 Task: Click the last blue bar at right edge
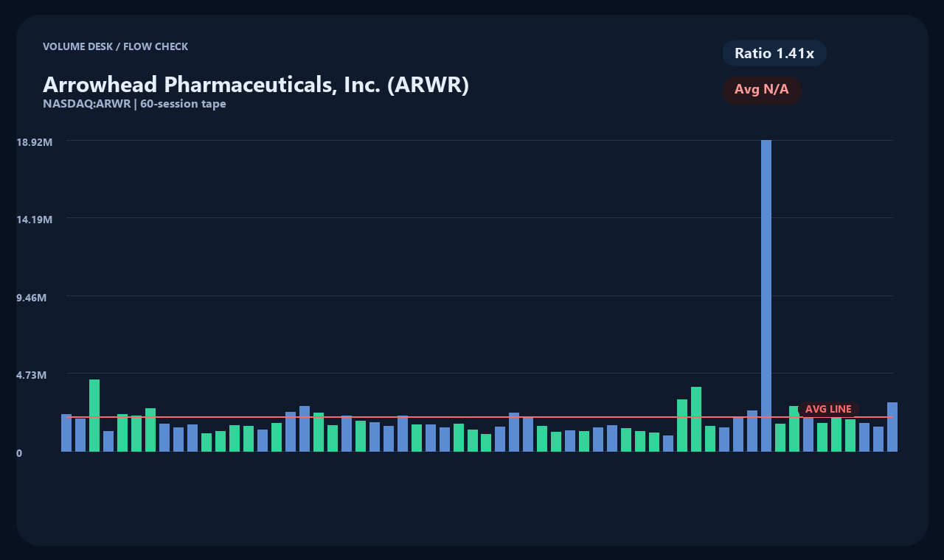[x=892, y=427]
